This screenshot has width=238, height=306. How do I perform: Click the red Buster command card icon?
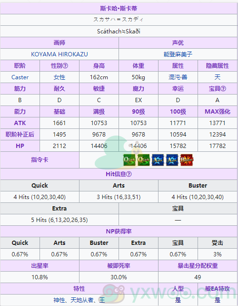pos(187,160)
